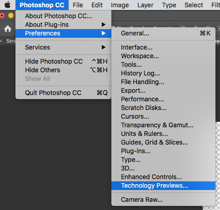Open the Edit menu
This screenshot has height=210, width=220.
[x=97, y=5]
